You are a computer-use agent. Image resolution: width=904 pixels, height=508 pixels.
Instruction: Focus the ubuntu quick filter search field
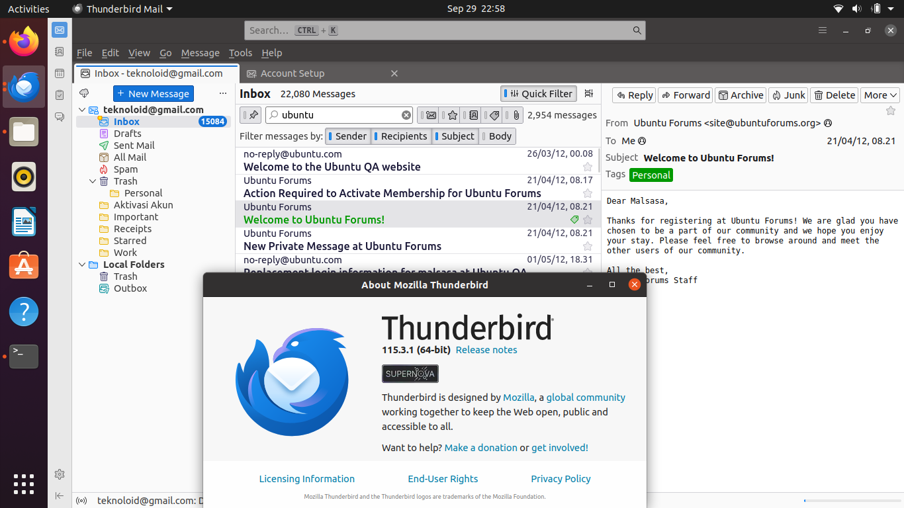(x=339, y=115)
